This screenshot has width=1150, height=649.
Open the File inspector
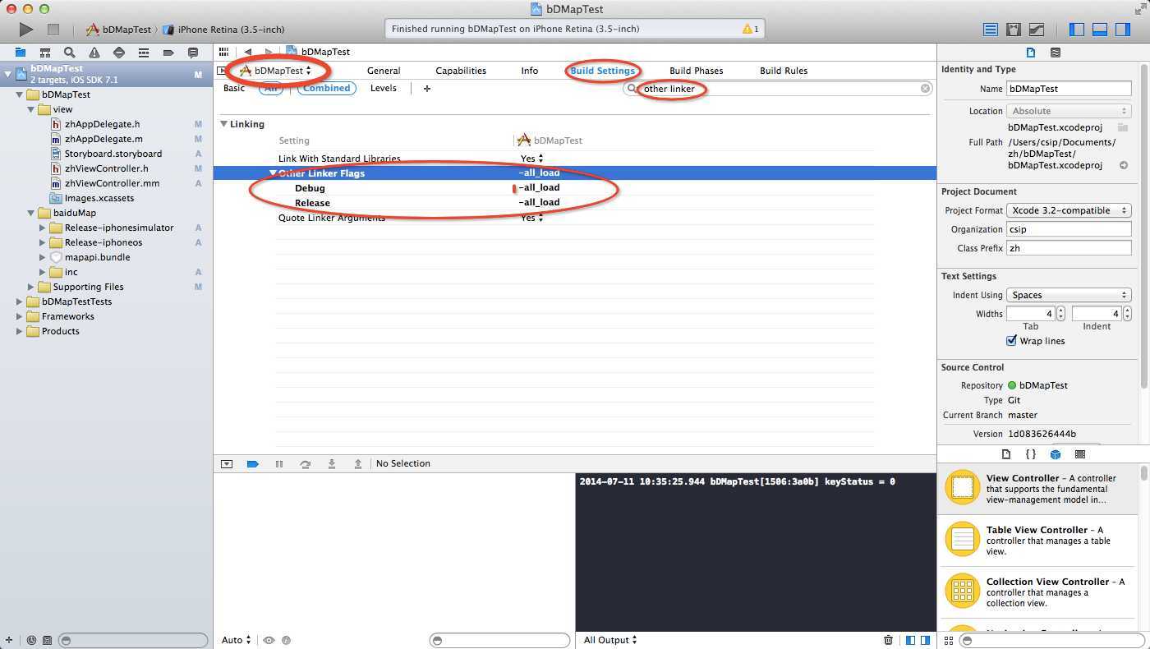tap(1031, 53)
